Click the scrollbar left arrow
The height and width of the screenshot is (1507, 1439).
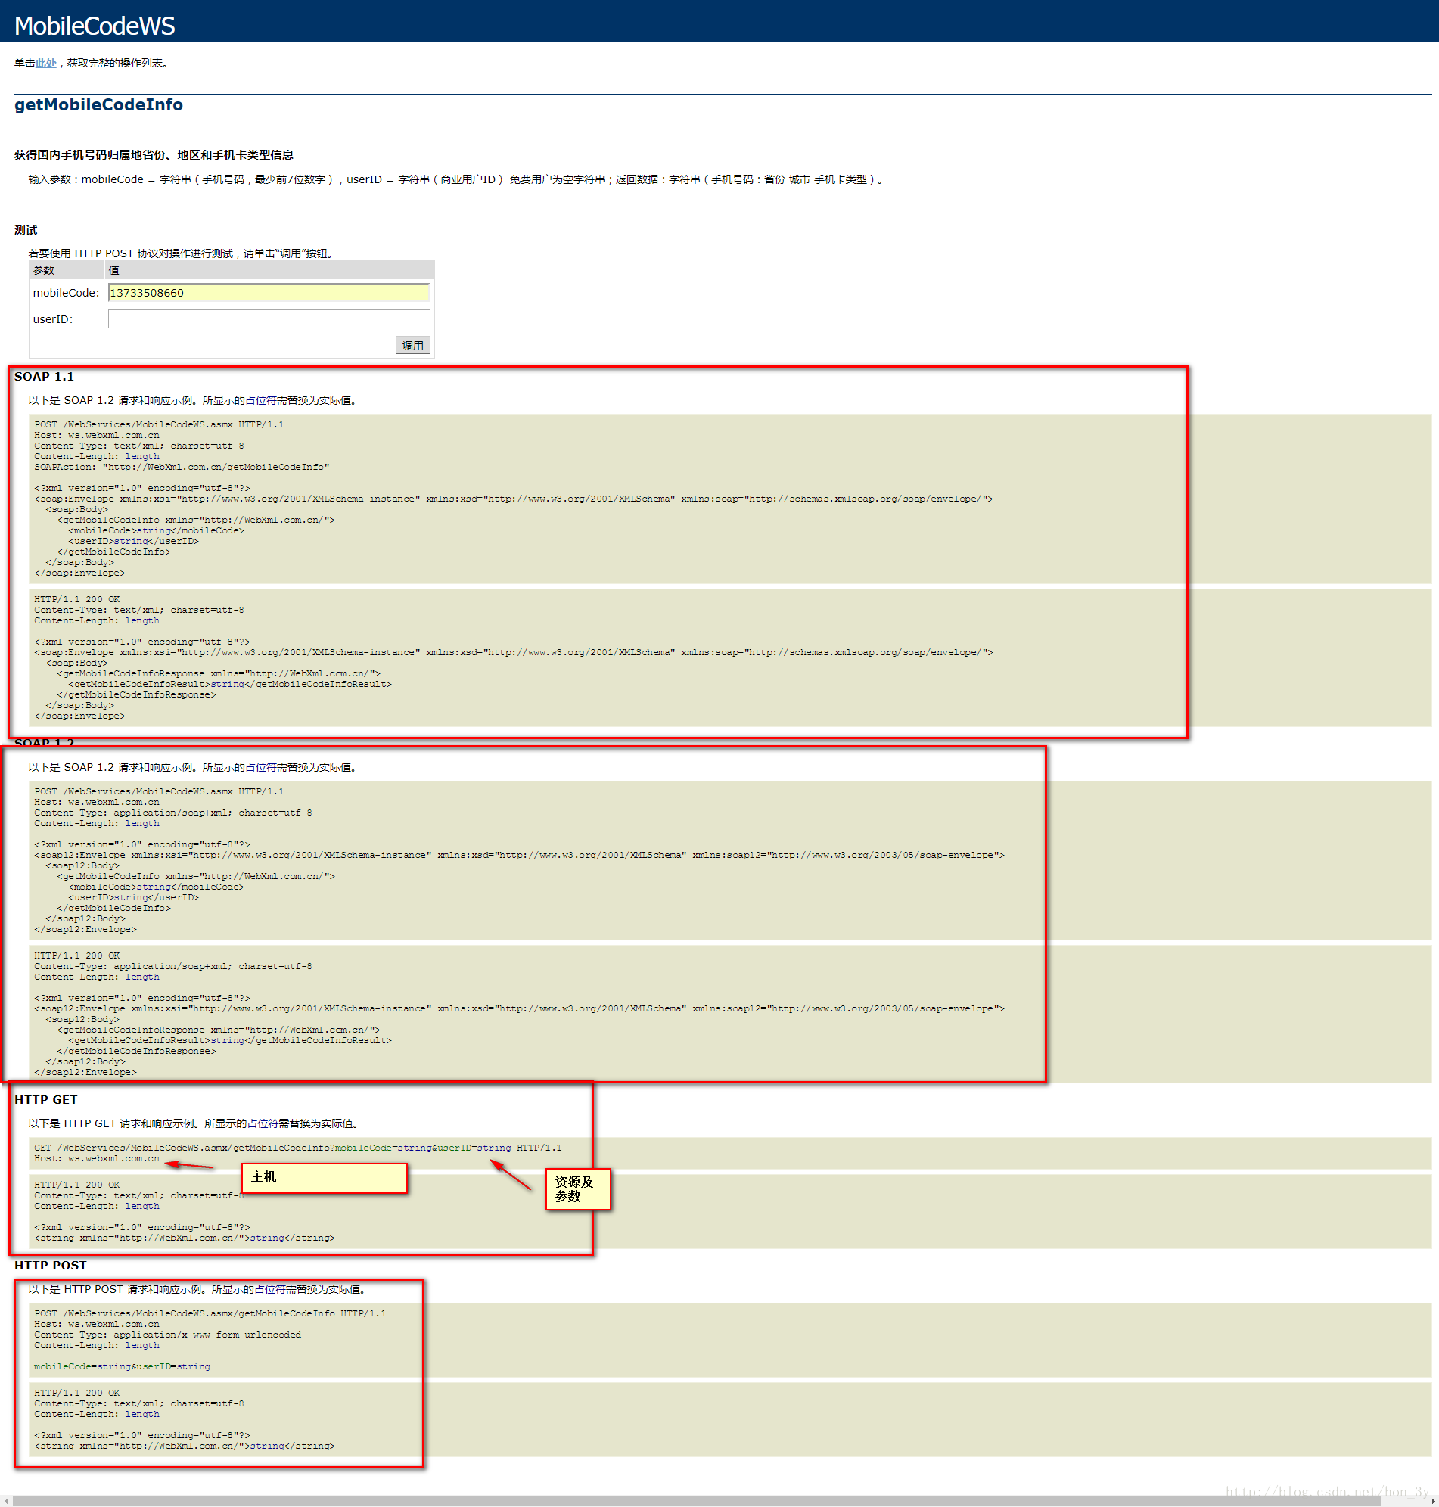point(5,1501)
